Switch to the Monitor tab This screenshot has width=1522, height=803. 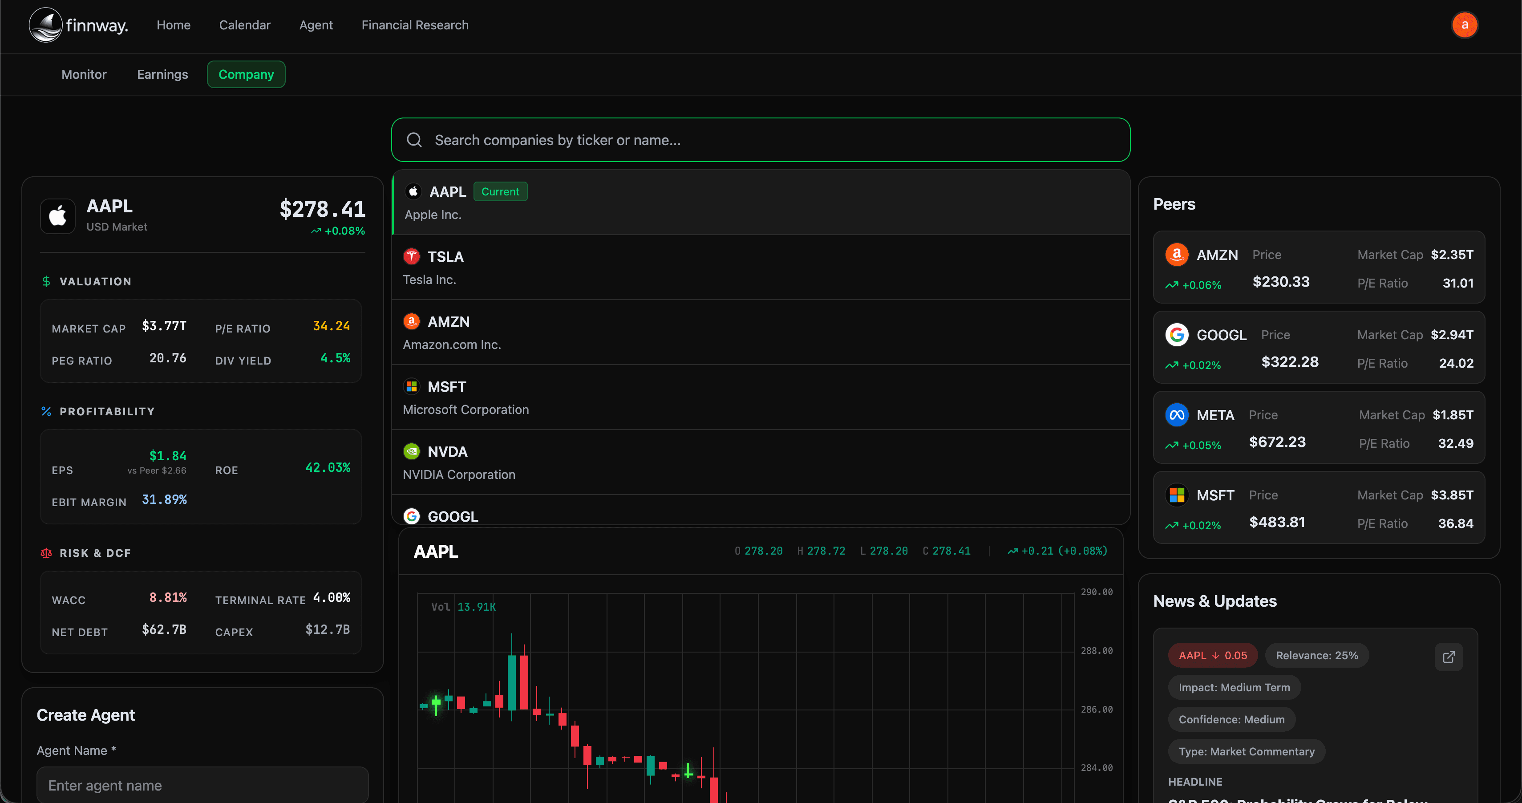[x=84, y=74]
